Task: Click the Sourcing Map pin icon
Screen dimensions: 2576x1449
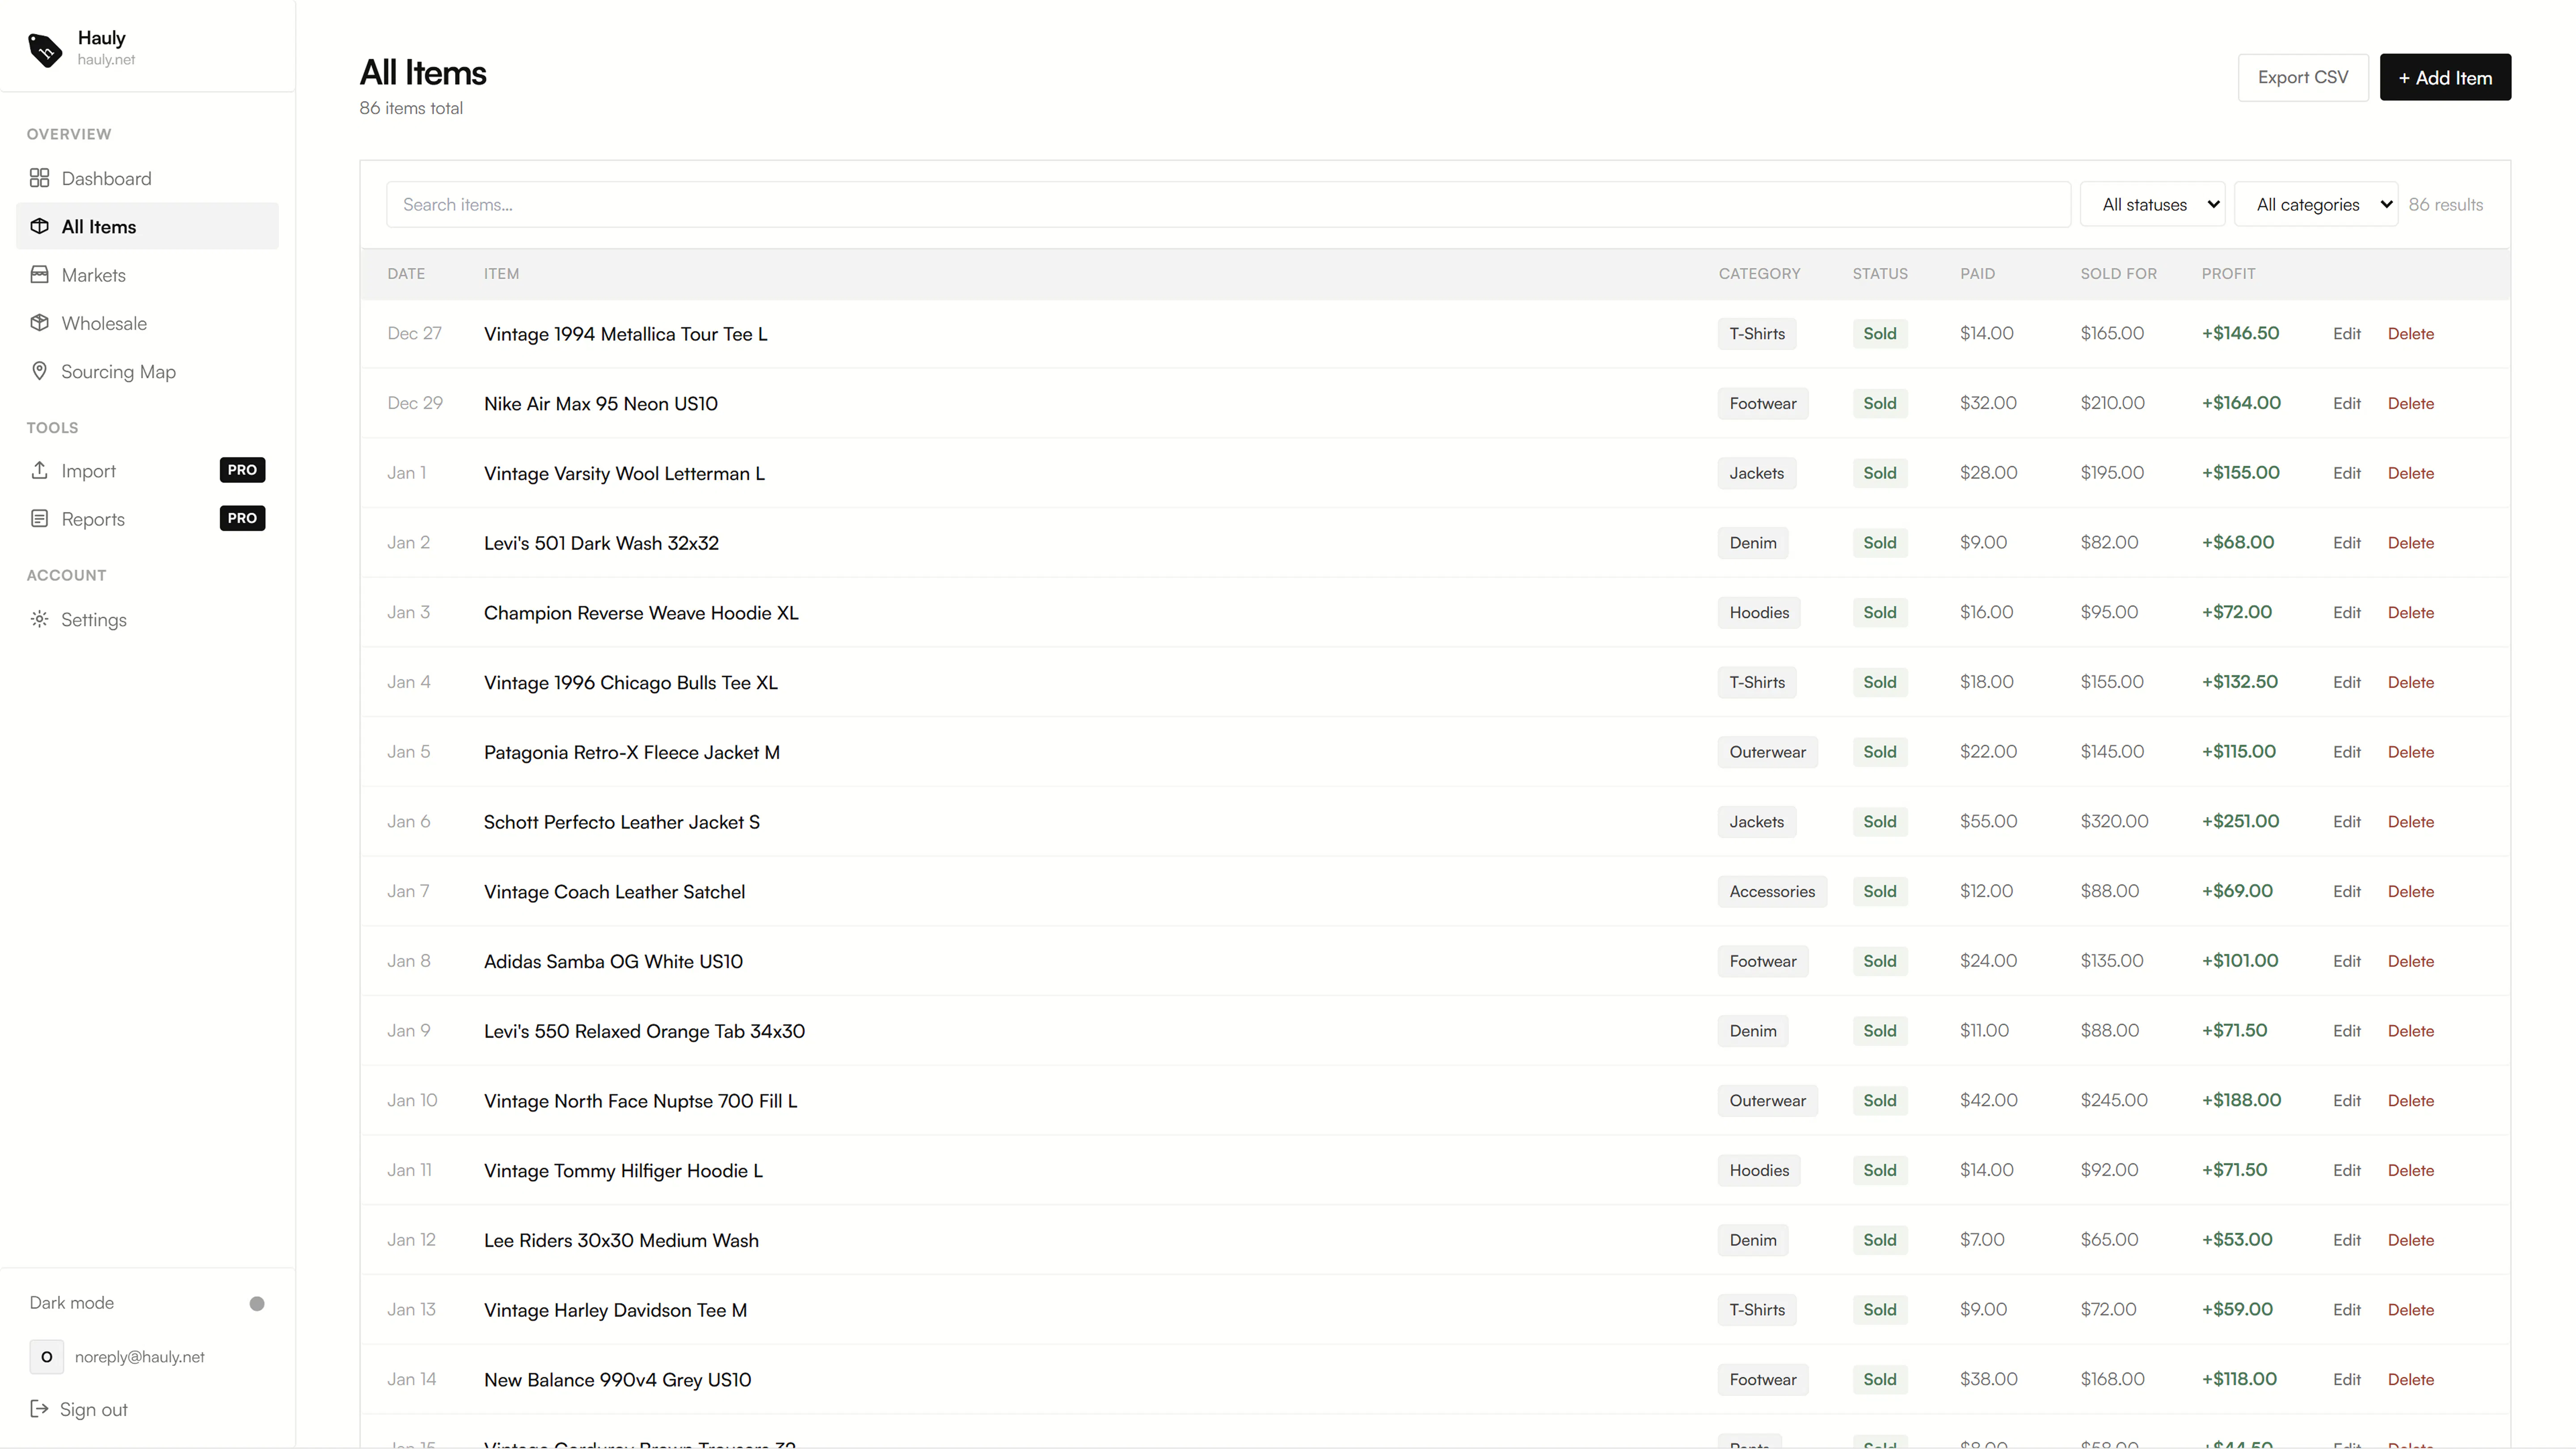Action: pyautogui.click(x=39, y=371)
